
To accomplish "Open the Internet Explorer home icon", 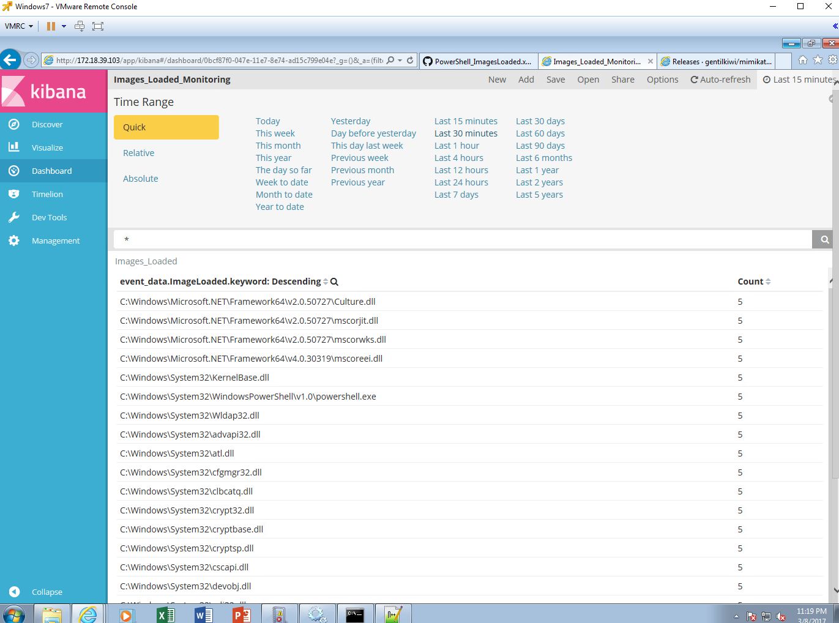I will coord(802,60).
